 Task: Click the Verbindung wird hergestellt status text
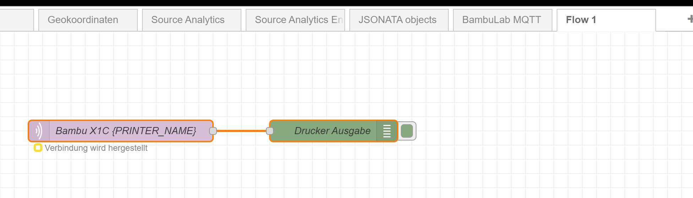click(x=96, y=148)
